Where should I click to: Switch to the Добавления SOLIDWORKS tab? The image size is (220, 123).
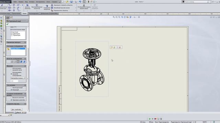[49, 14]
